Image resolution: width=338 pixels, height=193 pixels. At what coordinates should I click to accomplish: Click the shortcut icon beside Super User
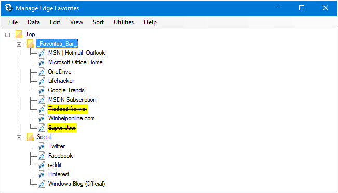click(42, 128)
